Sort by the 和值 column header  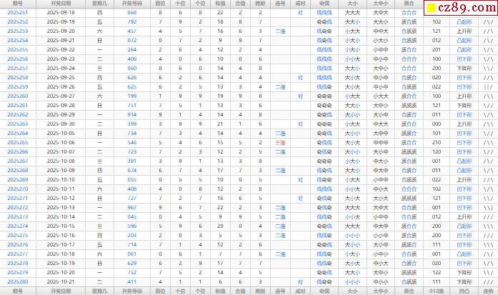(x=220, y=4)
